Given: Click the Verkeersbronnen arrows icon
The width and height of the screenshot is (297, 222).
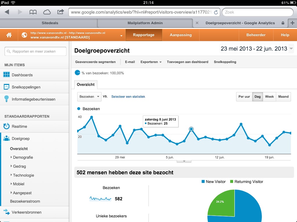Looking at the screenshot, I should [6, 212].
